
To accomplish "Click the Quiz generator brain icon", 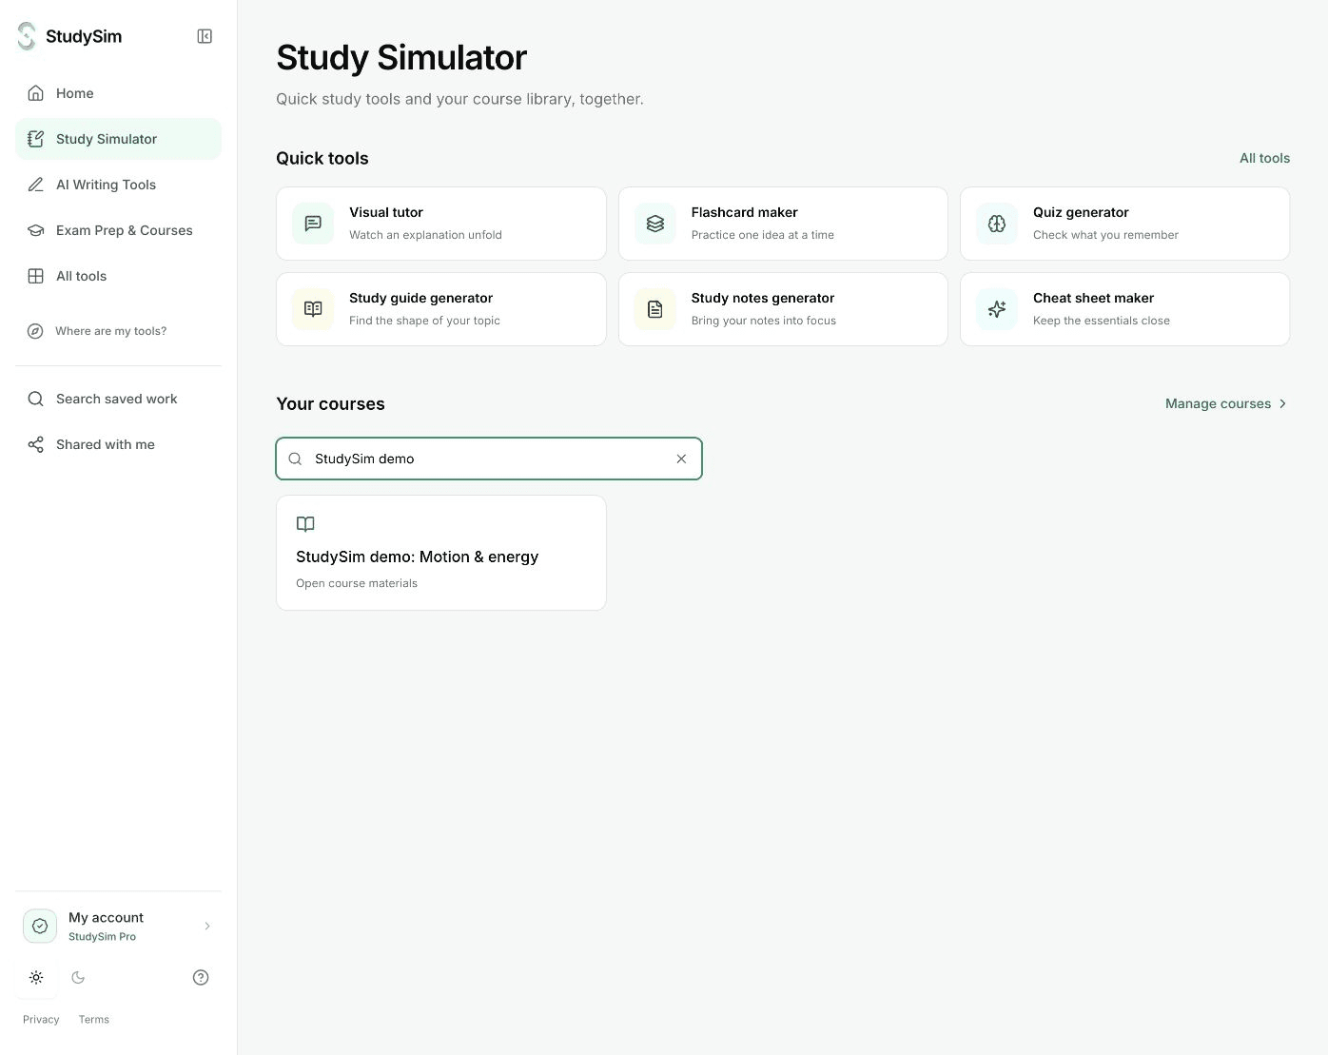I will click(x=997, y=224).
